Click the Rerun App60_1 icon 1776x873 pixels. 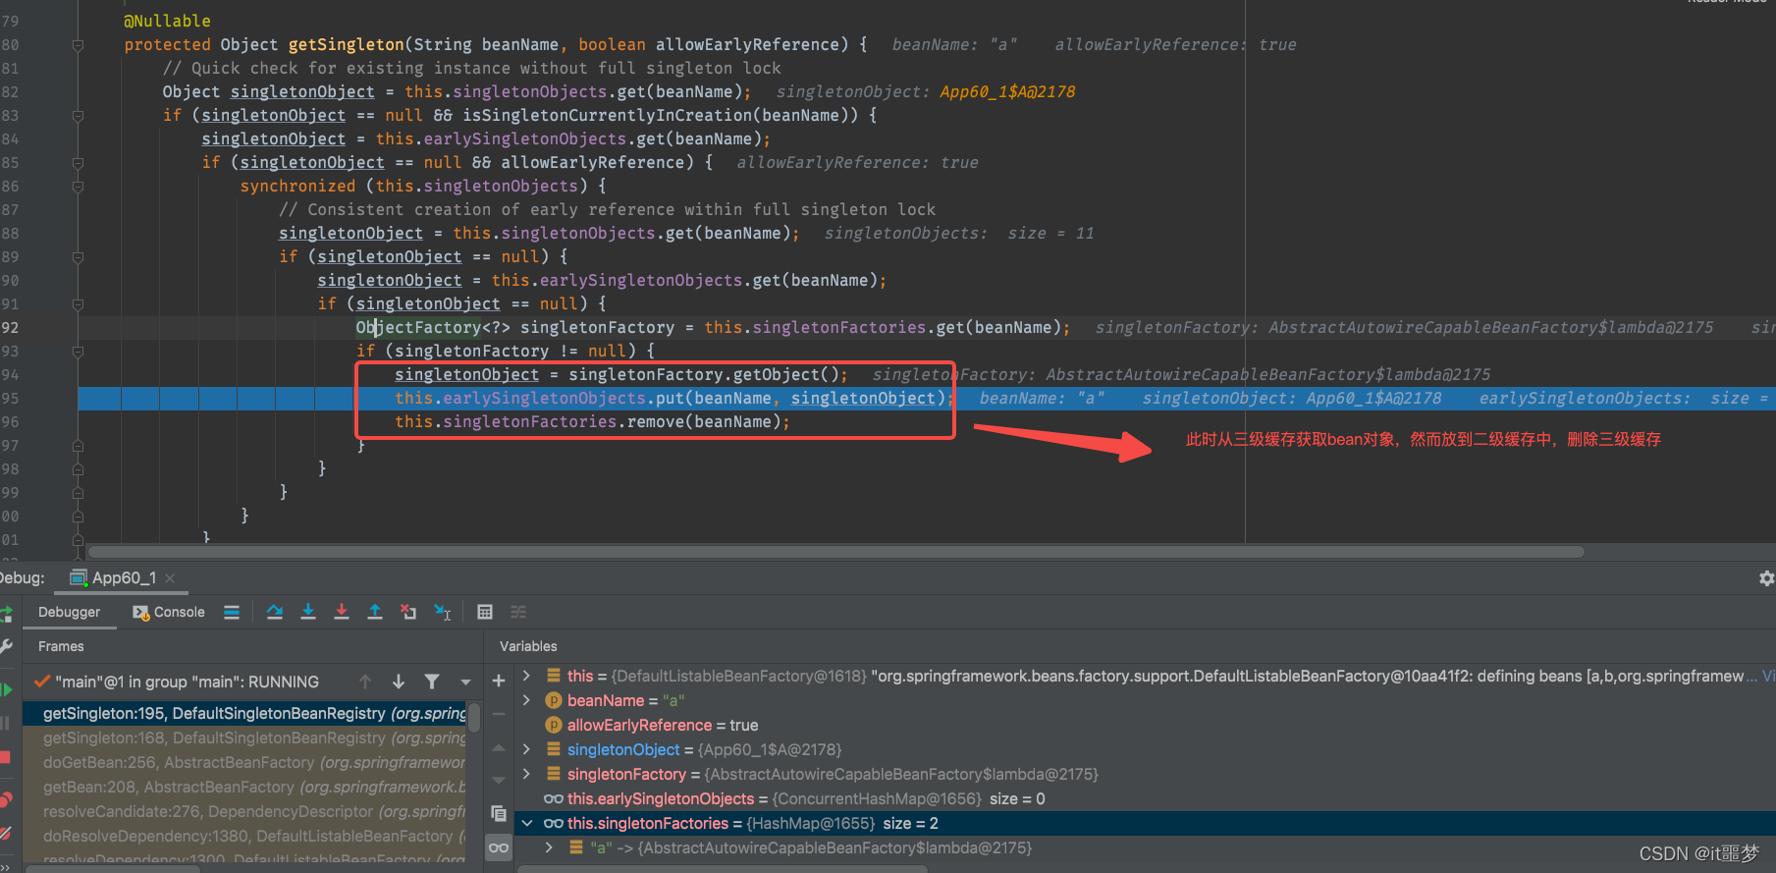pyautogui.click(x=5, y=614)
